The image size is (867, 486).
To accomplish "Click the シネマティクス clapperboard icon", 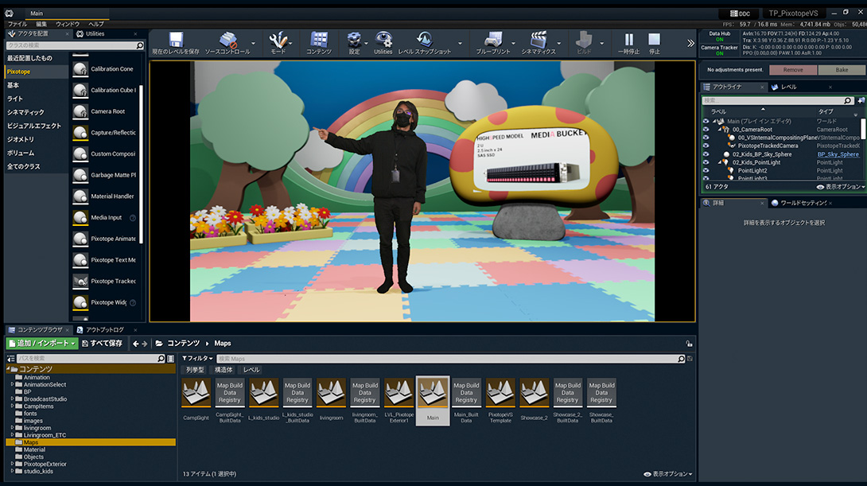I will coord(538,39).
